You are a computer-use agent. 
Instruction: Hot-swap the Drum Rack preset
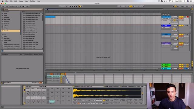coord(44,86)
